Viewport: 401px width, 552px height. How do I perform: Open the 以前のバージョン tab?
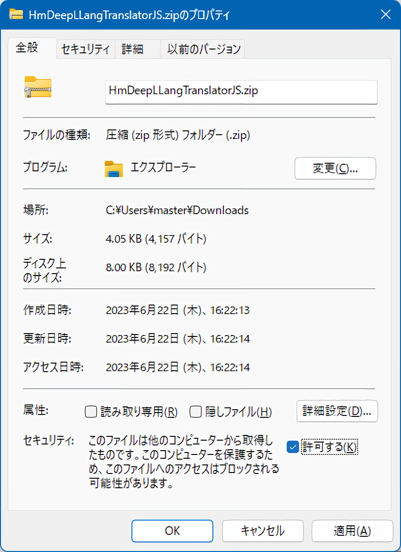tap(204, 49)
